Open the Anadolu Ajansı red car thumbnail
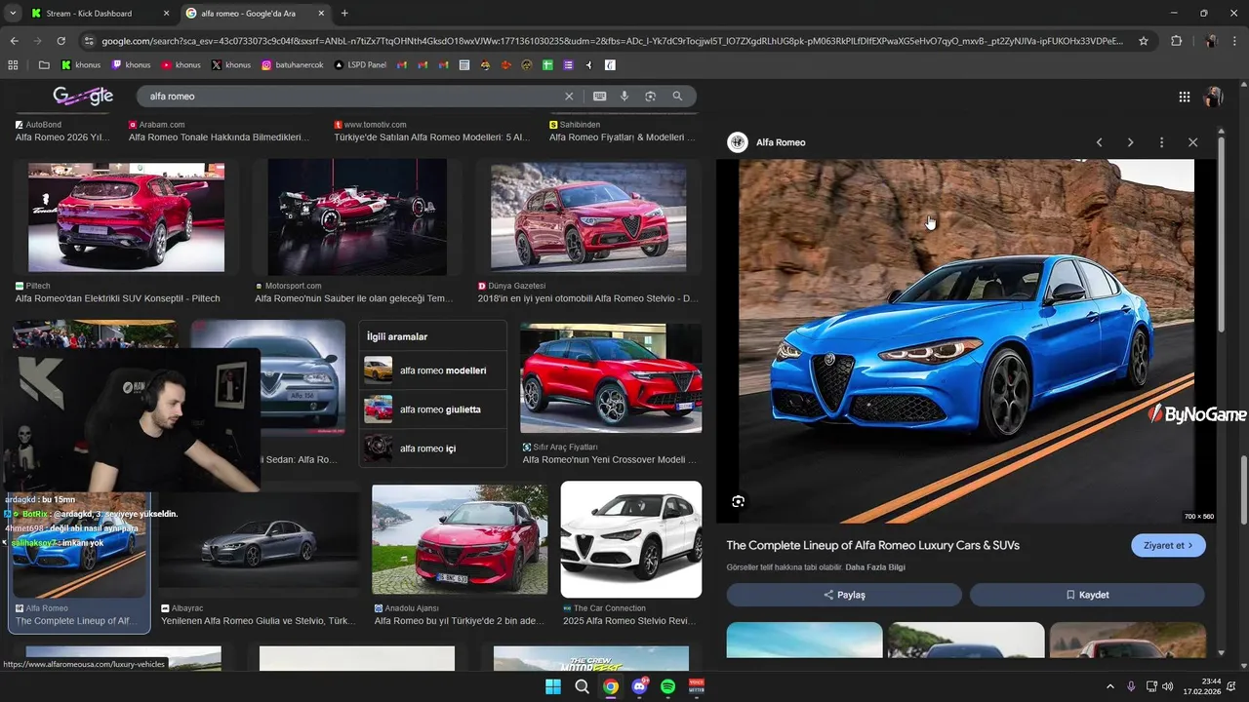 pyautogui.click(x=460, y=539)
